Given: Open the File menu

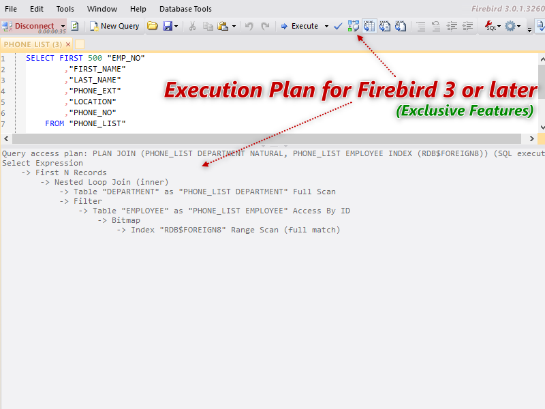Looking at the screenshot, I should tap(11, 9).
